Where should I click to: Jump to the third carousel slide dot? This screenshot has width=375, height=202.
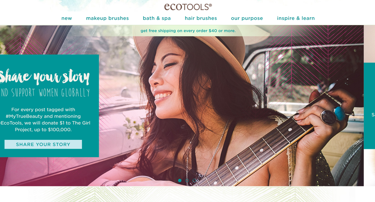pos(194,181)
